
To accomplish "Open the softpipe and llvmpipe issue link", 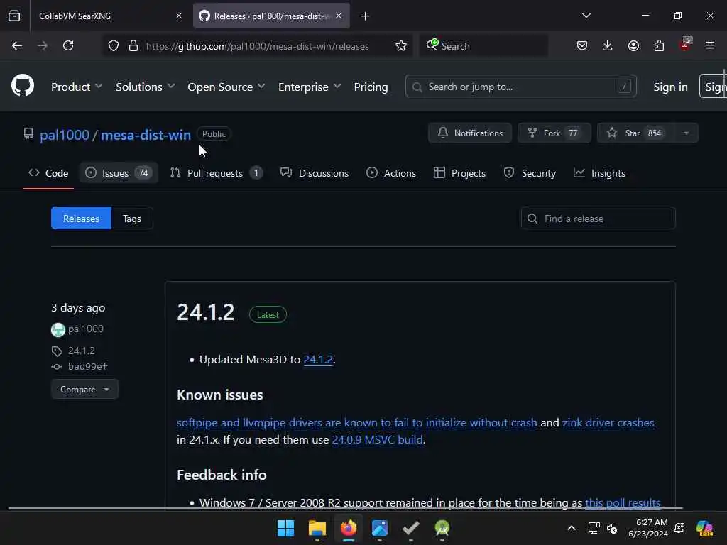I will pos(356,423).
